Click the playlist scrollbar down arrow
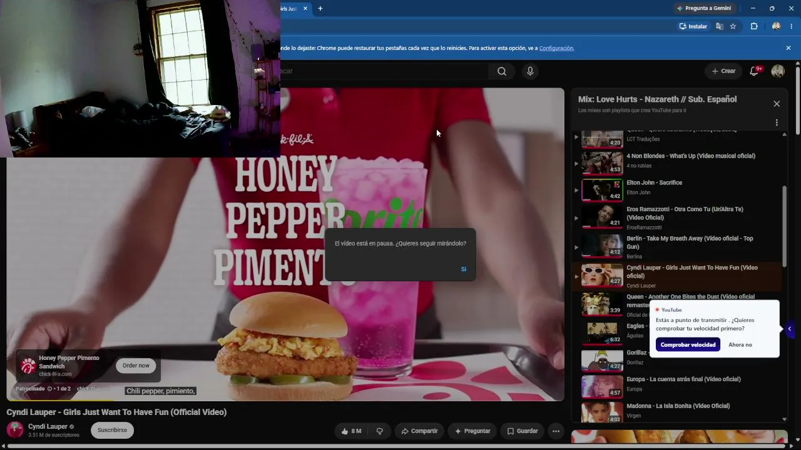The height and width of the screenshot is (450, 801). tap(784, 419)
